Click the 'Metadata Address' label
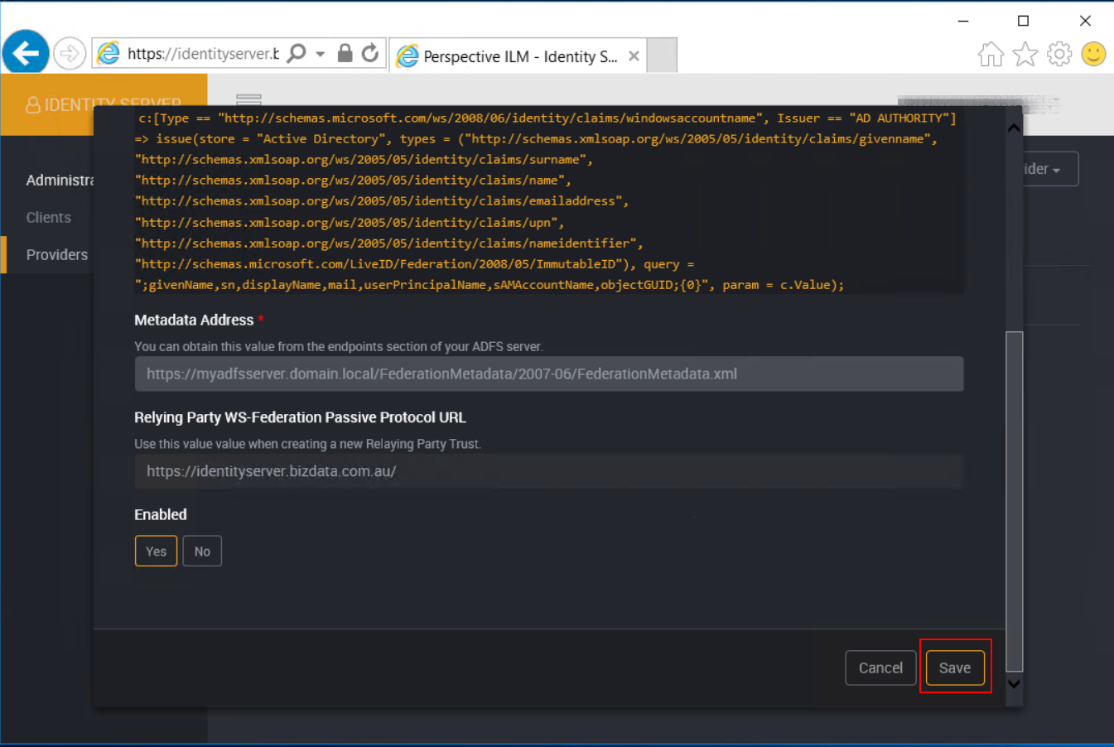 click(194, 320)
